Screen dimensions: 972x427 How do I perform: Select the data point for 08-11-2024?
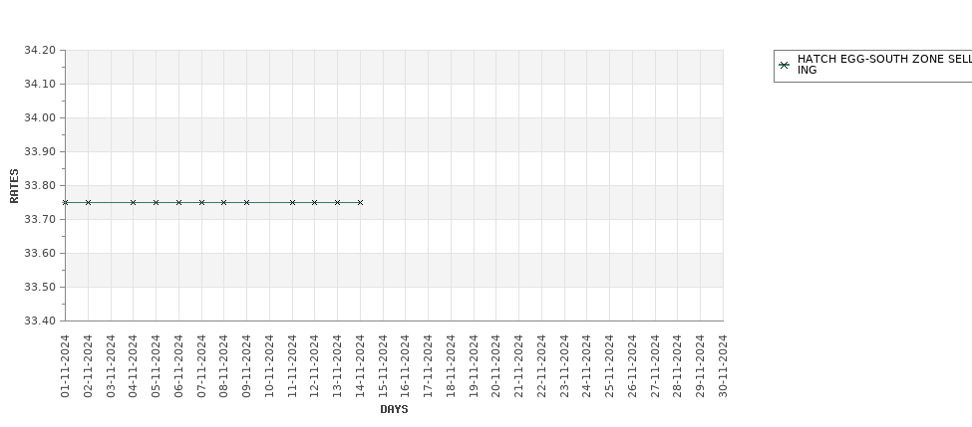coord(223,202)
